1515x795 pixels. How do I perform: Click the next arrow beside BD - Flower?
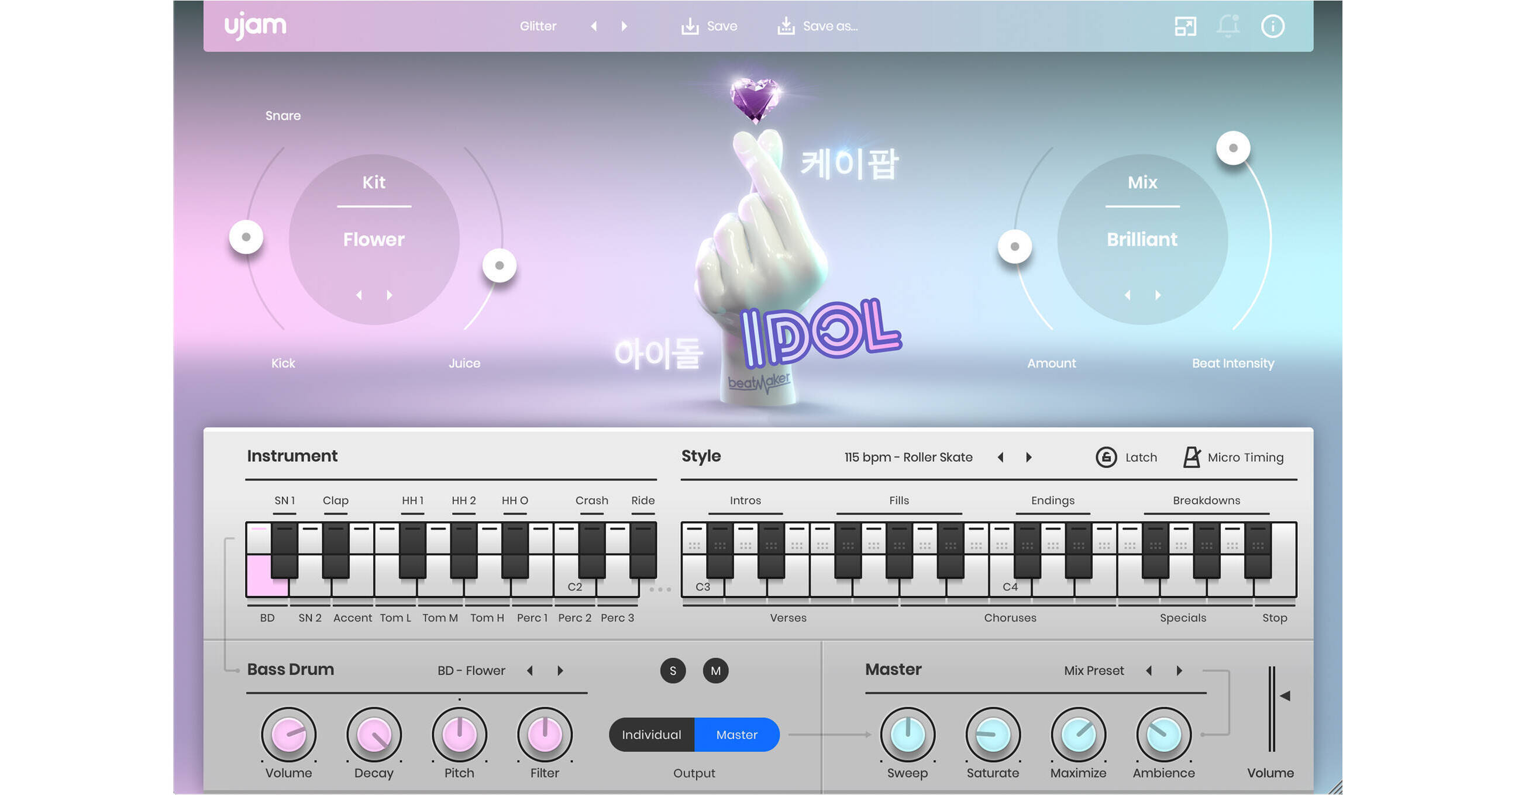coord(560,670)
